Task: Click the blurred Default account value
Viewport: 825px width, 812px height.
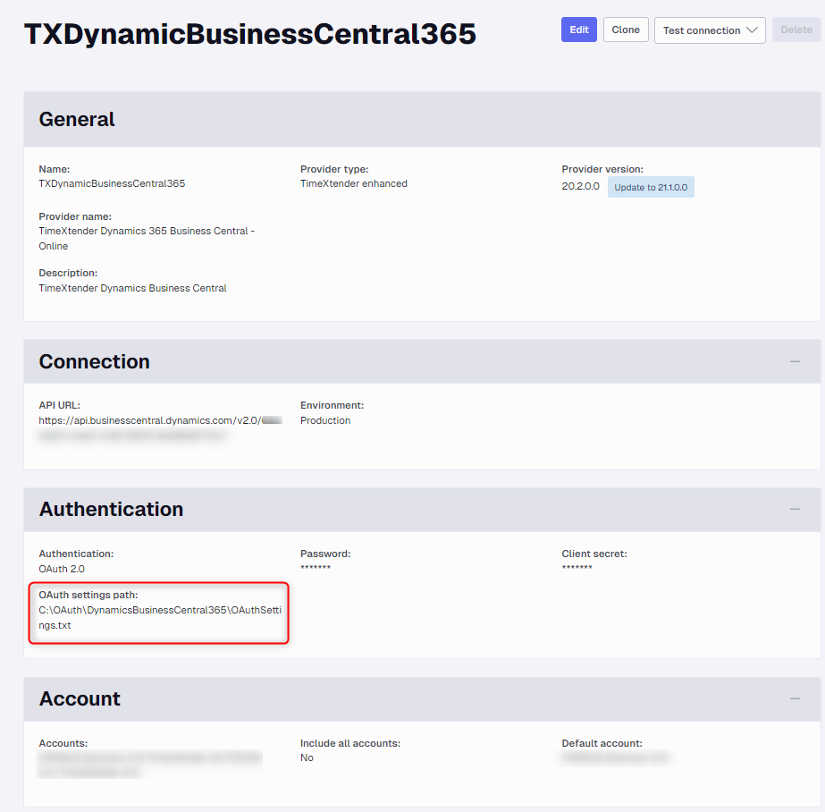Action: pos(615,757)
